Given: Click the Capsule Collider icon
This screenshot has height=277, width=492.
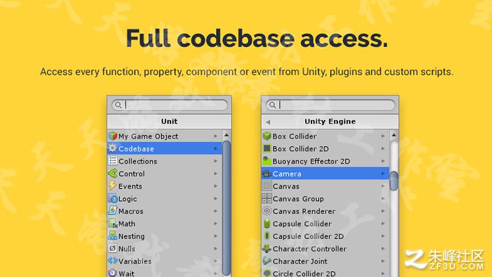Looking at the screenshot, I should pyautogui.click(x=267, y=223).
